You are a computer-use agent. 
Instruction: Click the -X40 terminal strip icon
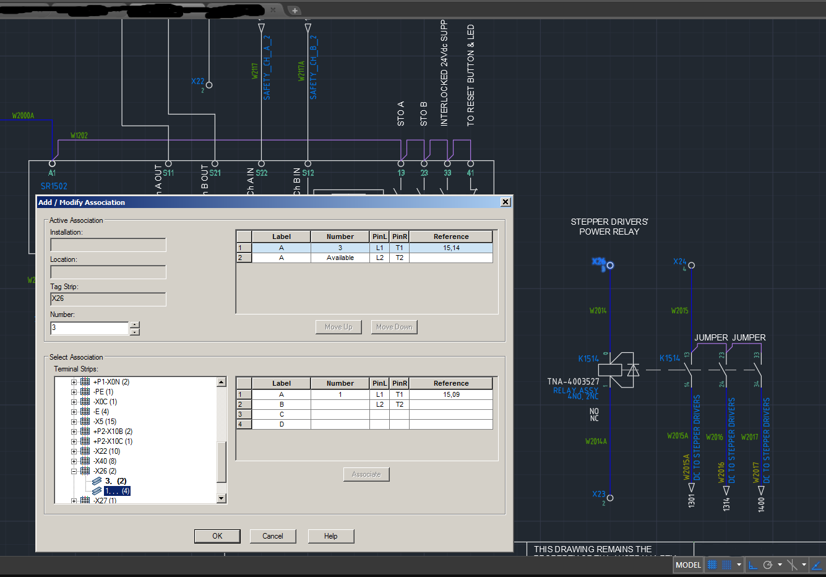pyautogui.click(x=85, y=461)
